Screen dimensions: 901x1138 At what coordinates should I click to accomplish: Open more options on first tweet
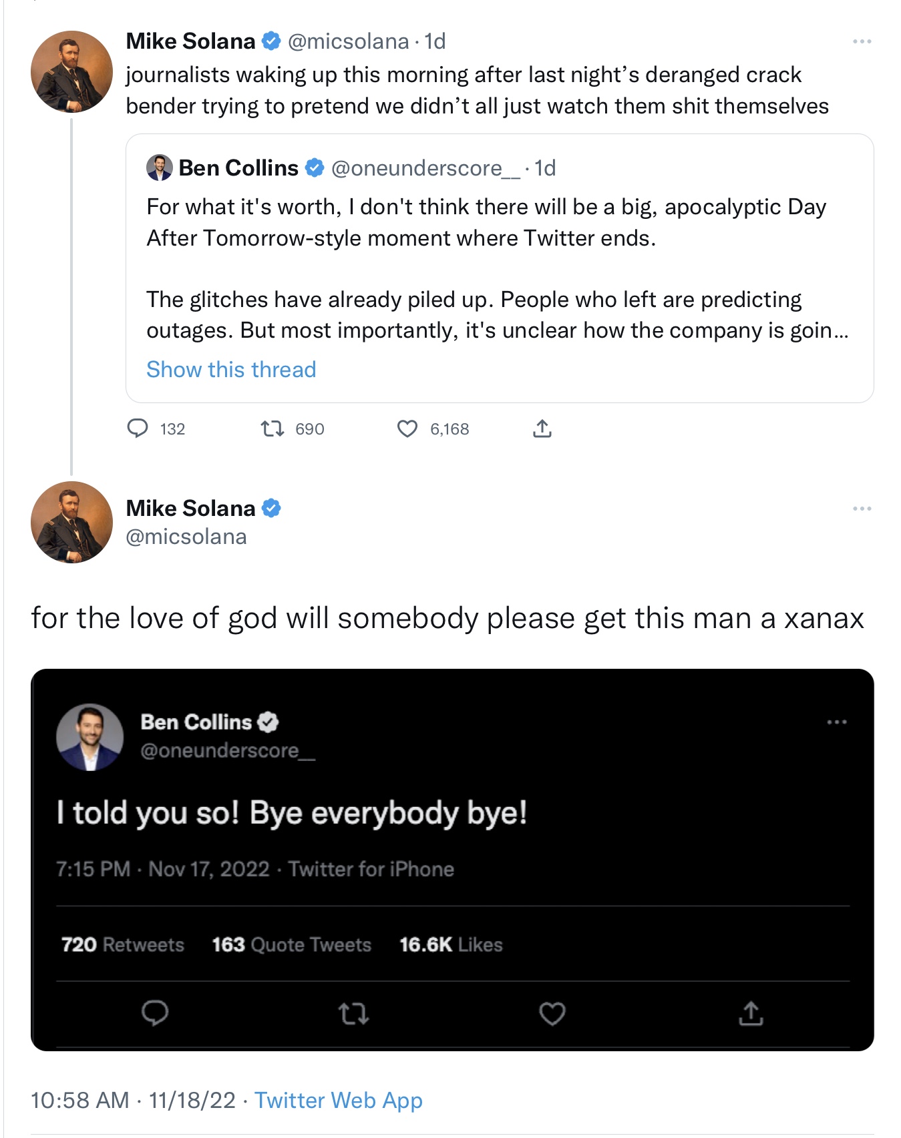click(862, 41)
